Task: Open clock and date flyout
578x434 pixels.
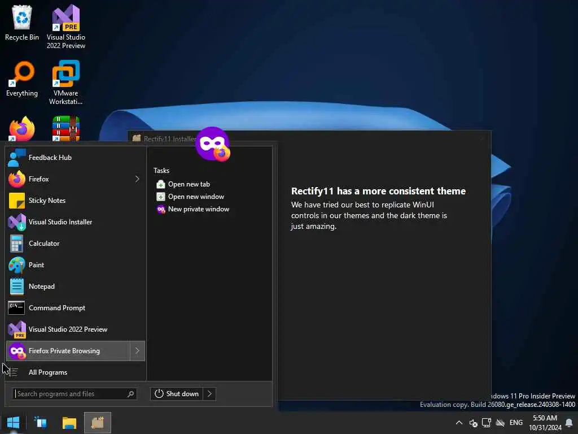Action: coord(545,423)
